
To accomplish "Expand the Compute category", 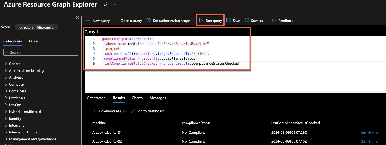I will (x=6, y=84).
